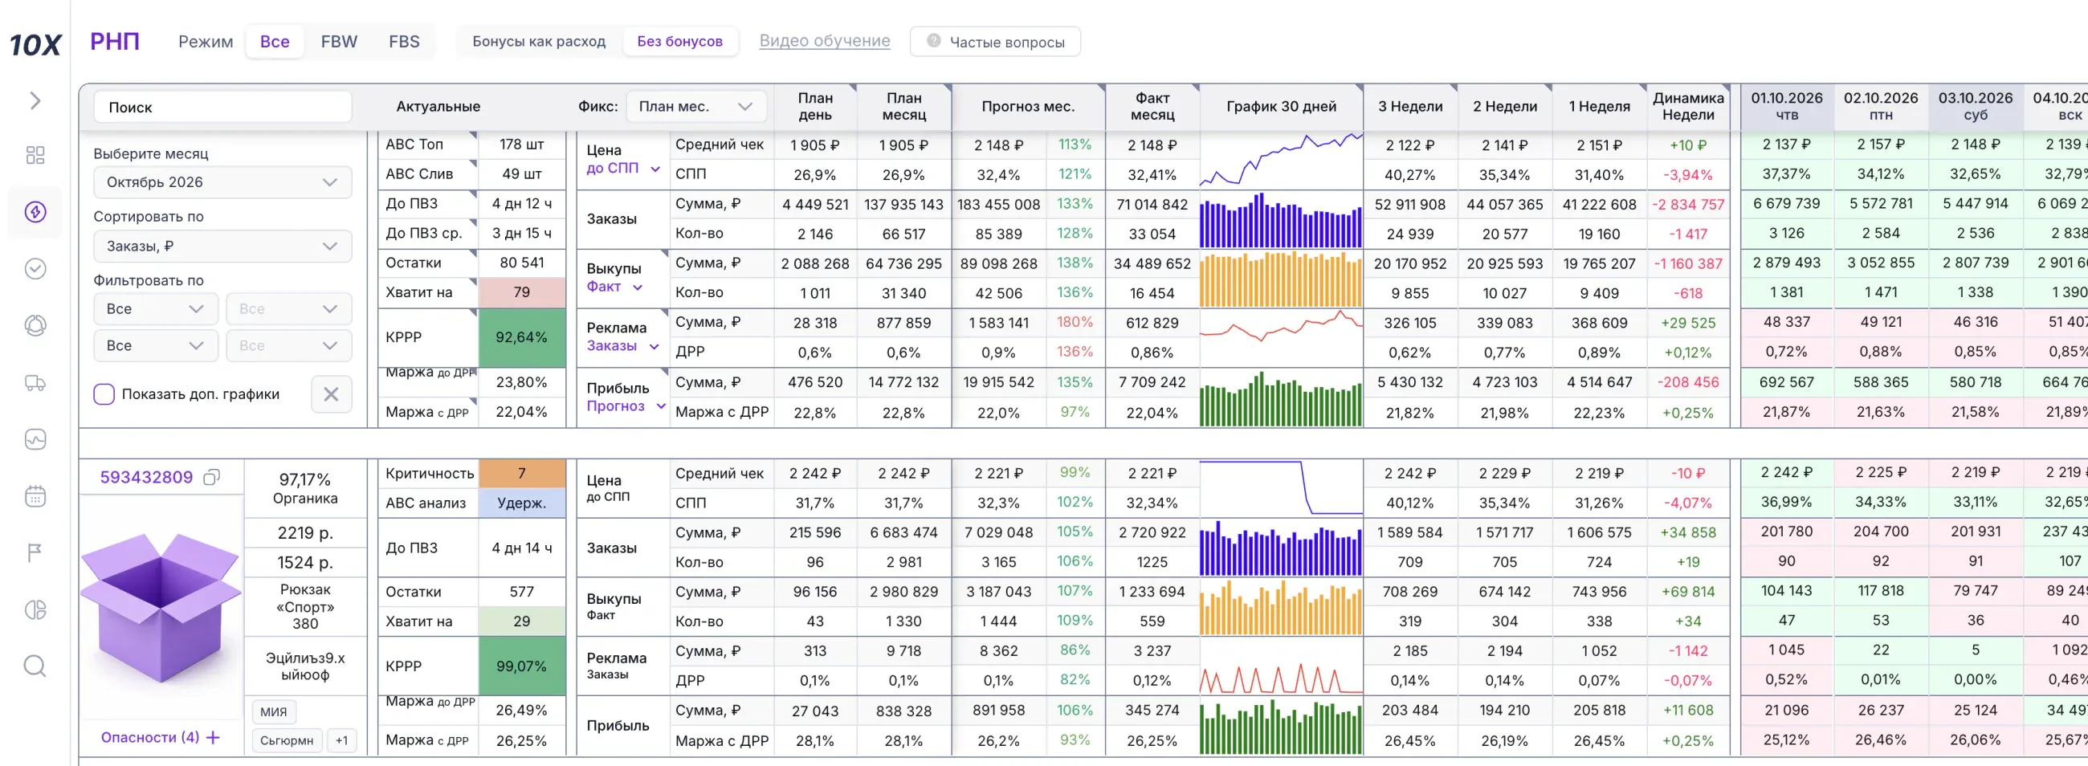Click the 10X logo

pos(35,44)
